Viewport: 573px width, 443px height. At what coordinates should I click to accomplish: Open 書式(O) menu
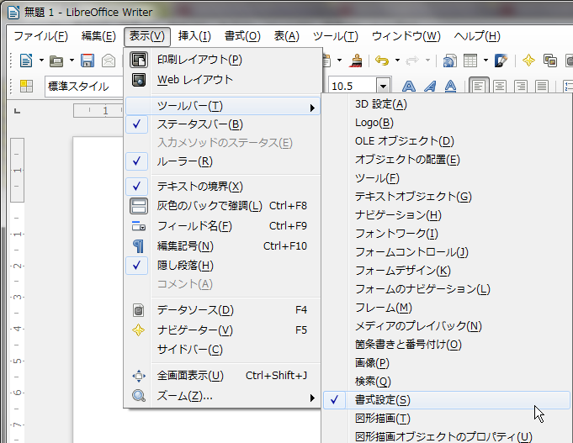click(x=242, y=36)
